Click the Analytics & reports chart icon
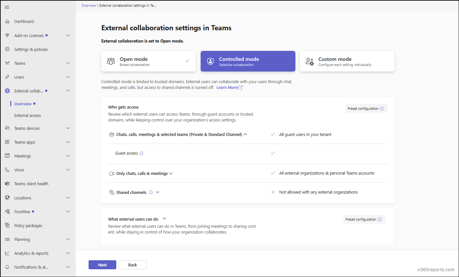The image size is (459, 277). [7, 253]
